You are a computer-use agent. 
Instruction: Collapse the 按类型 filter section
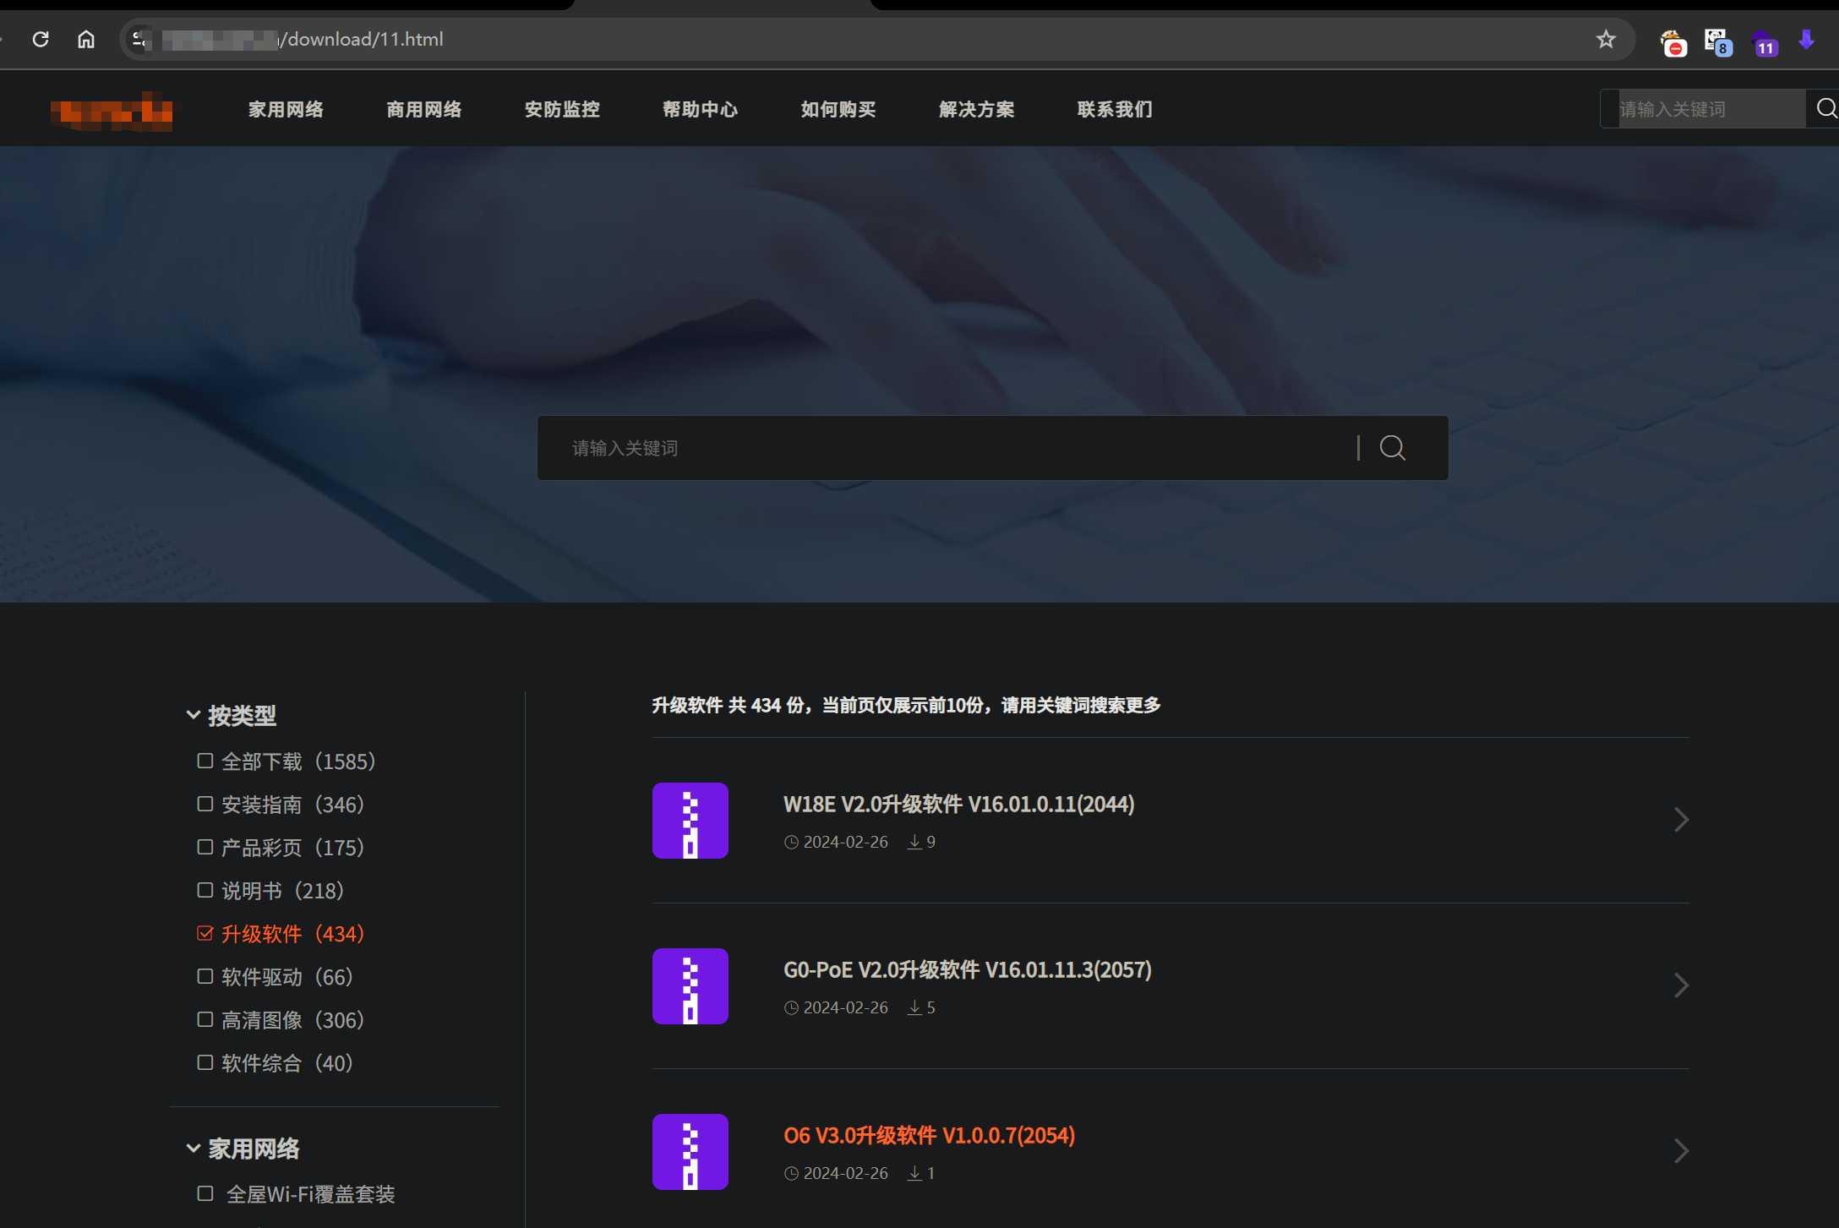point(193,715)
